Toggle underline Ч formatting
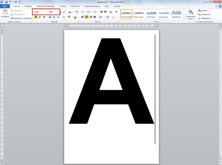The image size is (222, 165). (x=44, y=17)
